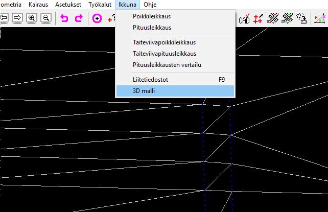This screenshot has height=212, width=328.
Task: Open the Työkalut menu
Action: (100, 5)
